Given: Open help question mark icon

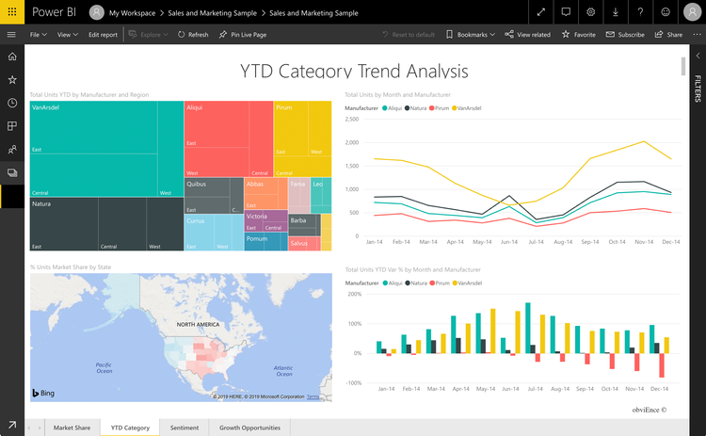Looking at the screenshot, I should tap(640, 12).
